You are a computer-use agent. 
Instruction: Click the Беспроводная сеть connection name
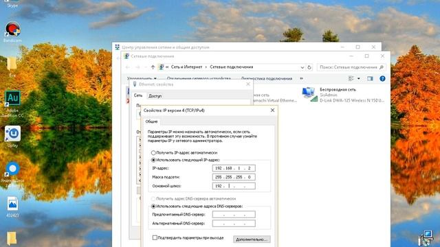pyautogui.click(x=338, y=90)
